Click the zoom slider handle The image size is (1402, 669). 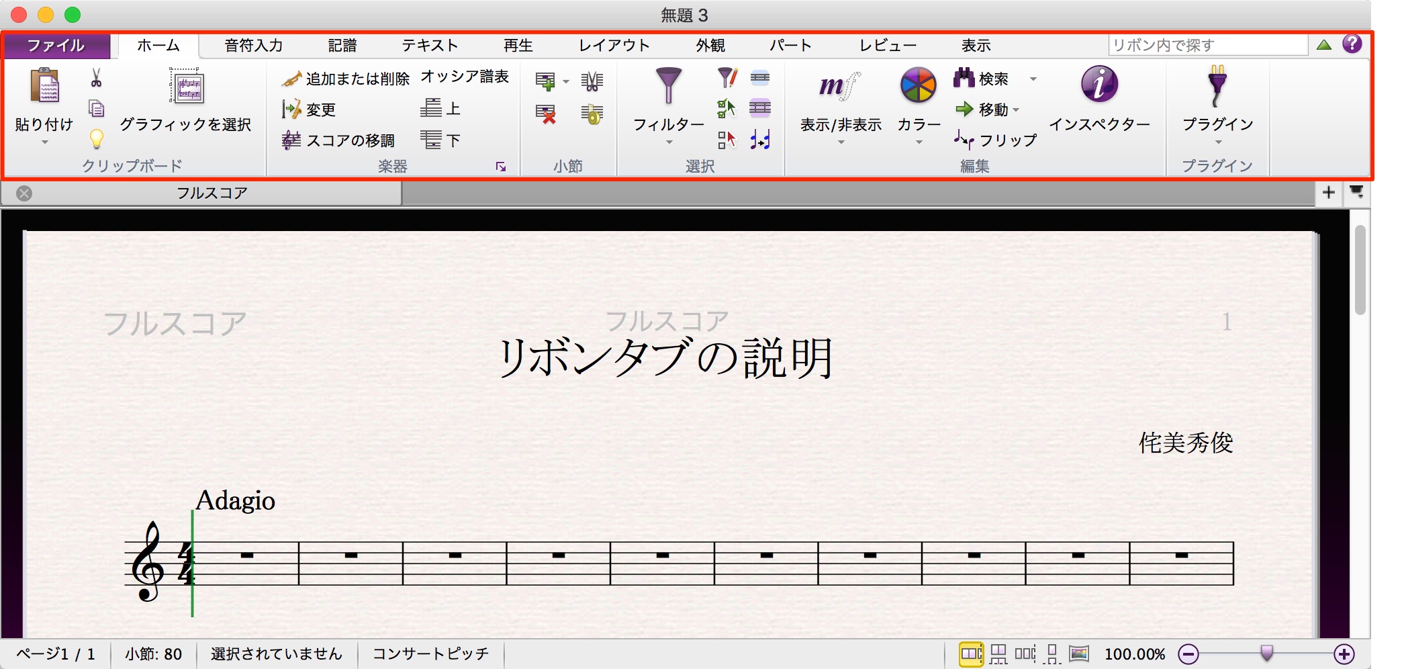coord(1266,653)
